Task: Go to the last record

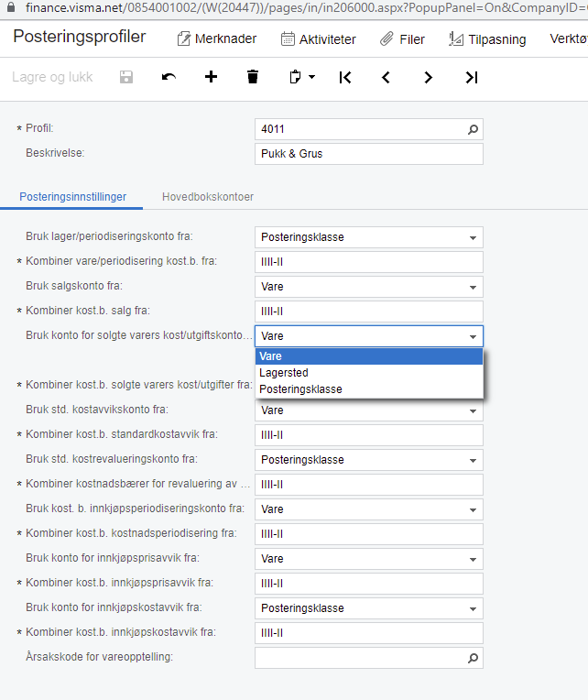Action: (x=471, y=77)
